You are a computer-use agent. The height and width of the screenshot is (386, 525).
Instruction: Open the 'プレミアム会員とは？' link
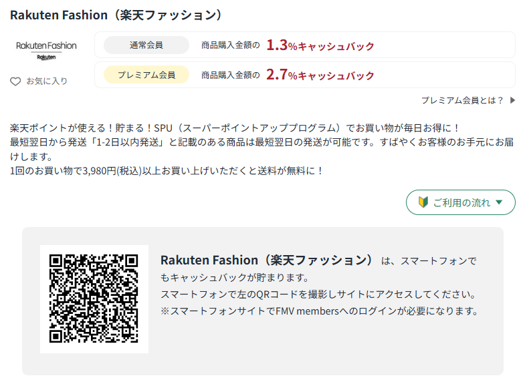point(462,100)
